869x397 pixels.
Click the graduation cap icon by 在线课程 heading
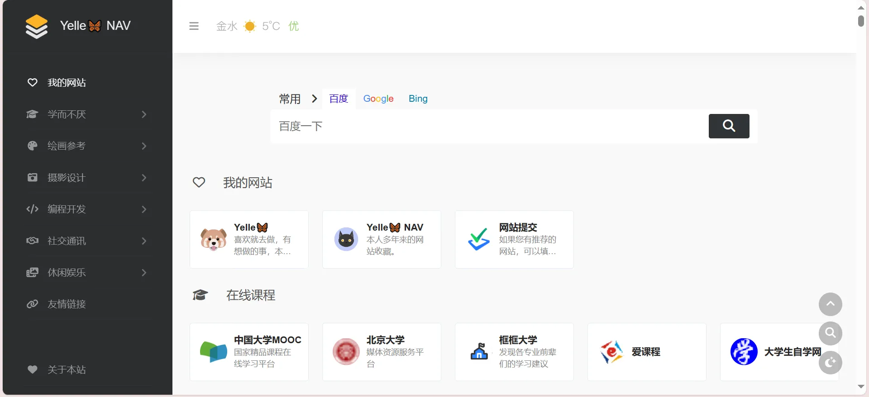[x=200, y=295]
